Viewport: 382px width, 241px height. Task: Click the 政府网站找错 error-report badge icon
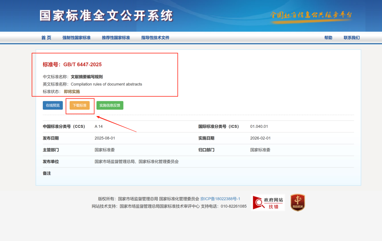pos(268,202)
